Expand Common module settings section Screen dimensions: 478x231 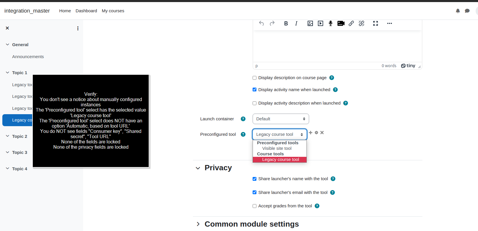point(198,224)
